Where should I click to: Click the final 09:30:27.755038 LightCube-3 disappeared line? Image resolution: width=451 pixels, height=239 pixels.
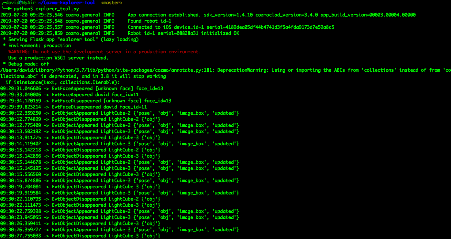coord(80,236)
